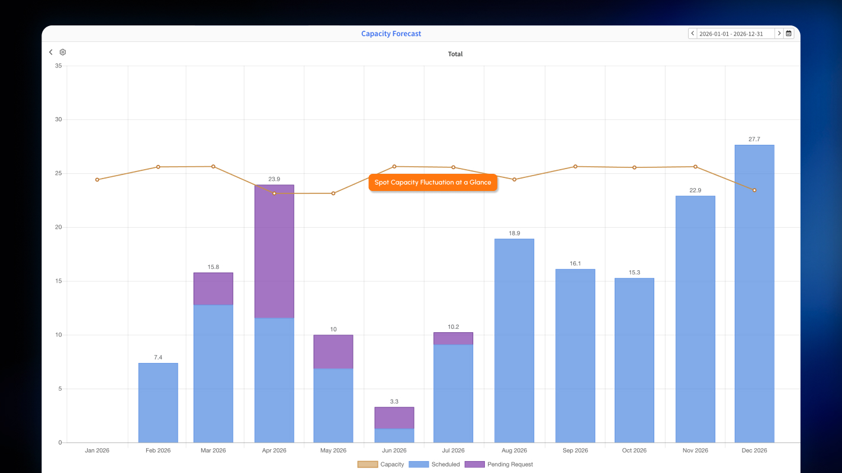Click the Feb 2026 capacity line point

coord(158,167)
